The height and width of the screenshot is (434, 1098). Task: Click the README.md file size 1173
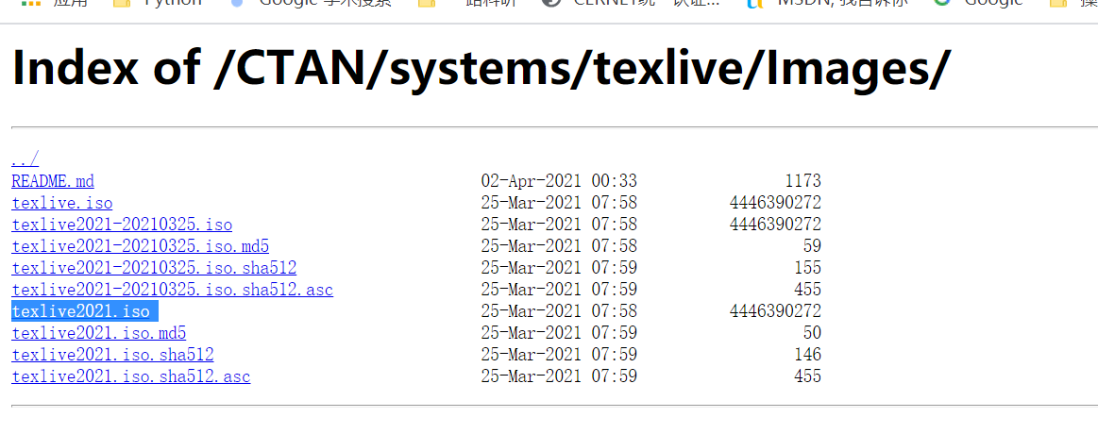[802, 181]
